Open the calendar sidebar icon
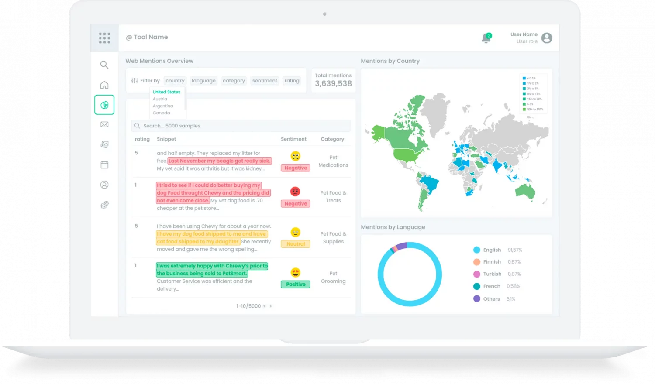655x384 pixels. coord(104,165)
